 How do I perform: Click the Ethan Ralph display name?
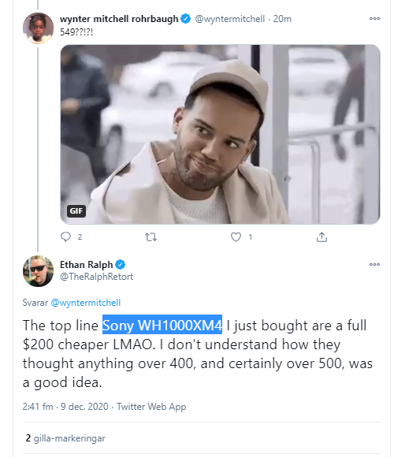click(x=86, y=265)
